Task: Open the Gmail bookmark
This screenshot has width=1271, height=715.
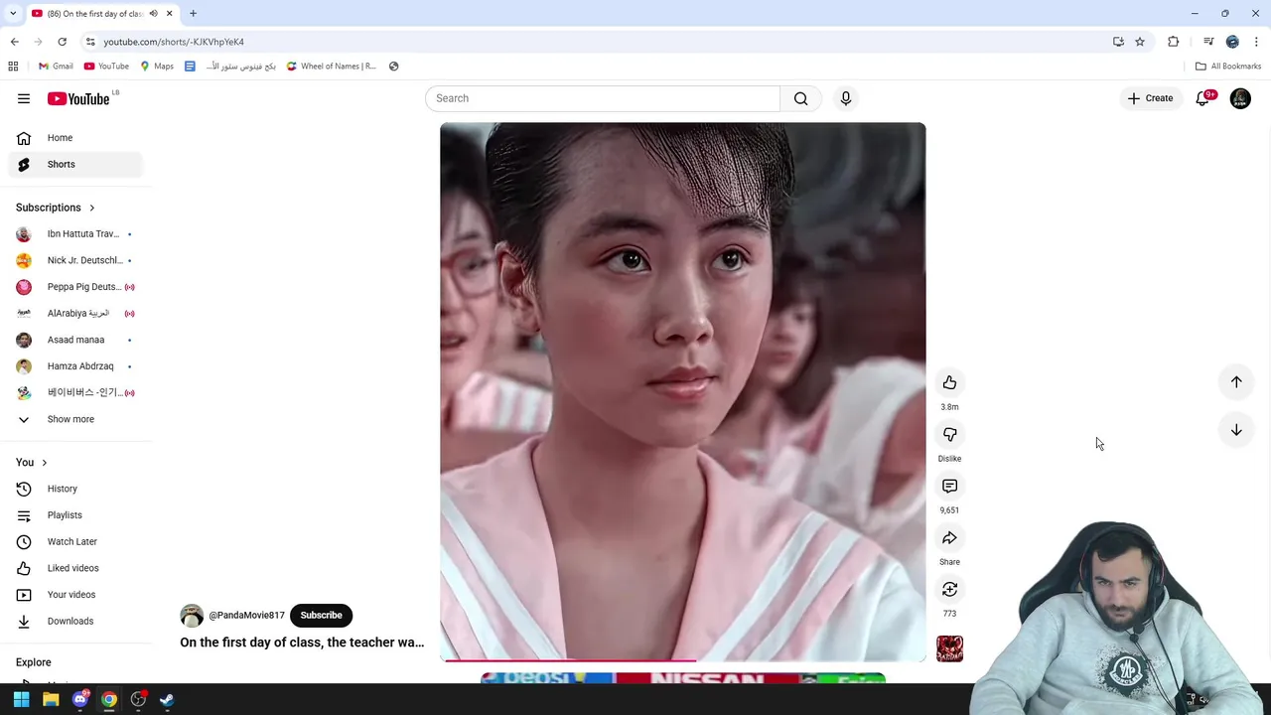Action: [x=56, y=67]
